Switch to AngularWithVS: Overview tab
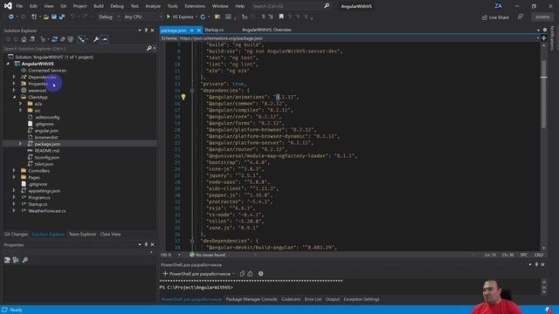559x314 pixels. (x=266, y=30)
